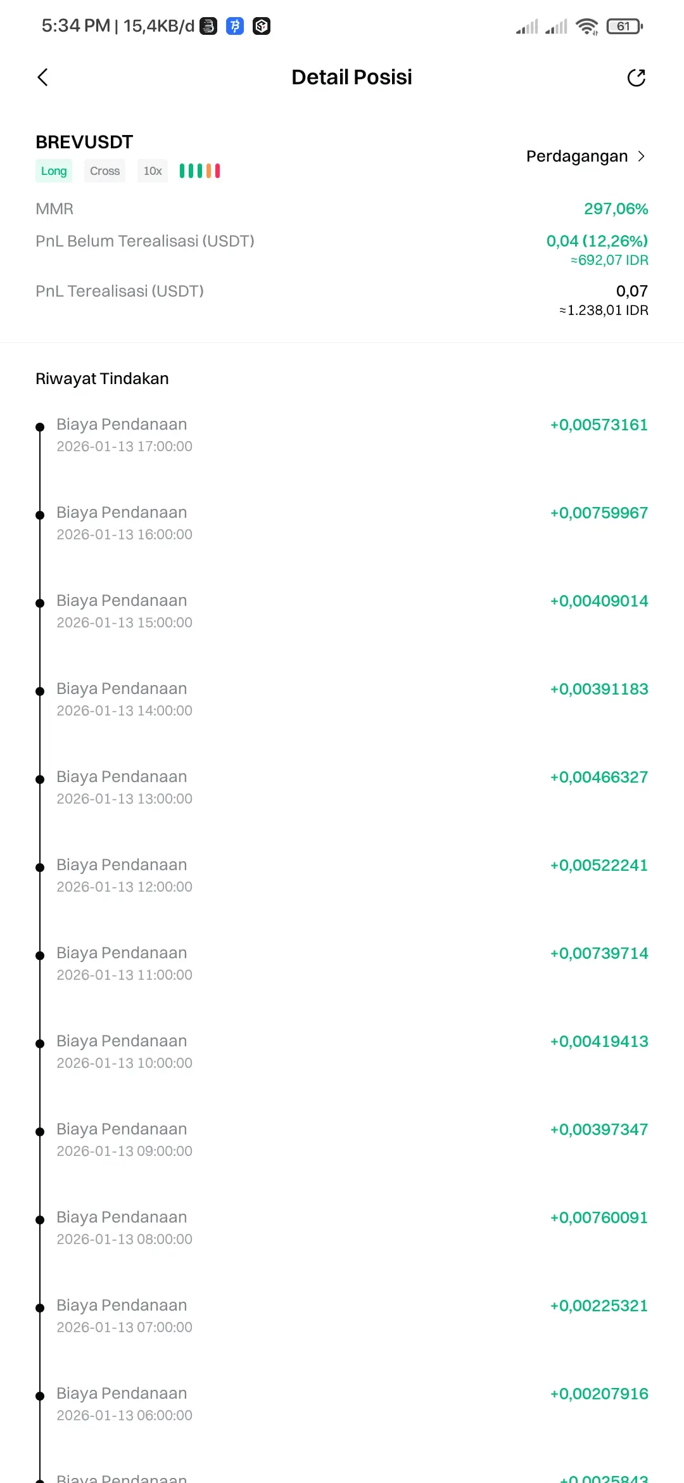Toggle the Long position badge
The height and width of the screenshot is (1483, 684).
click(54, 170)
